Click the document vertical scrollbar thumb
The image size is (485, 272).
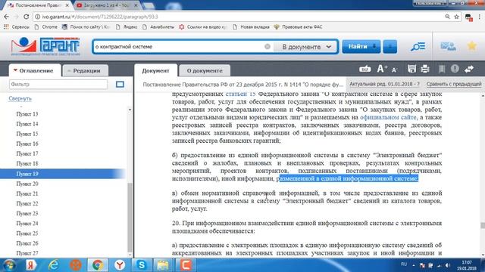click(x=483, y=225)
